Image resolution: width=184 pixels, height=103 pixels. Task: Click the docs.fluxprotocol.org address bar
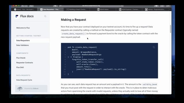91,6
